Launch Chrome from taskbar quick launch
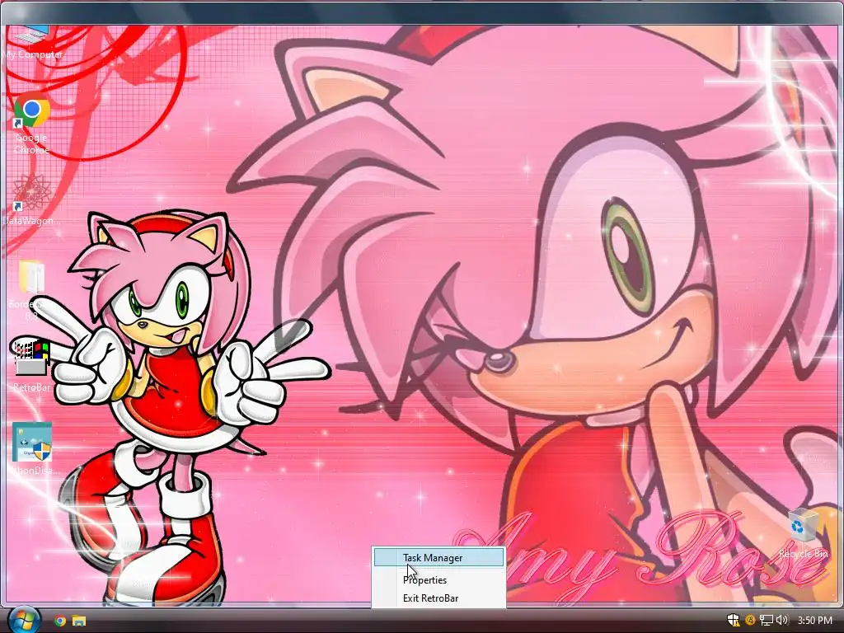Screen dimensions: 844x633 (x=60, y=621)
